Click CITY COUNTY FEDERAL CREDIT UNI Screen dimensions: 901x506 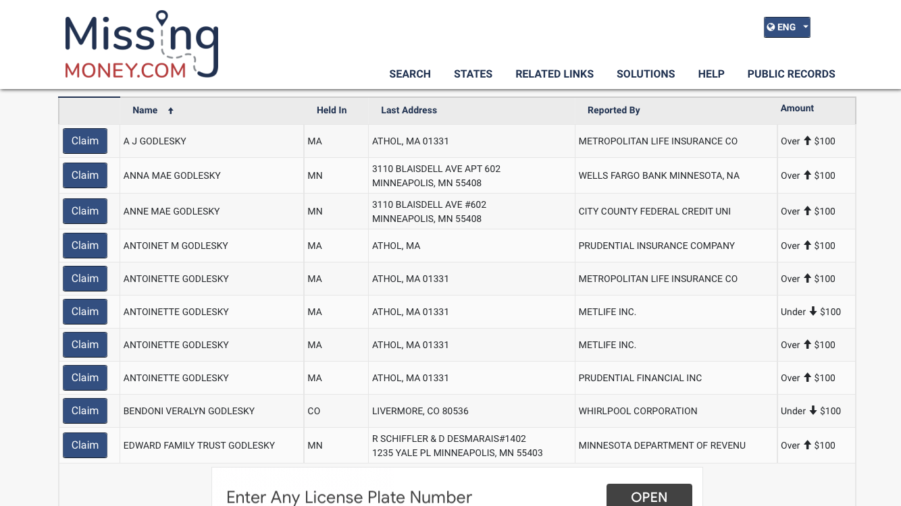tap(654, 211)
